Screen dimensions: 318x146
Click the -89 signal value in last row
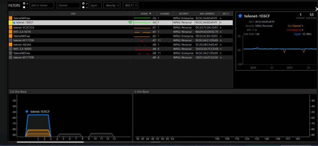pyautogui.click(x=154, y=57)
